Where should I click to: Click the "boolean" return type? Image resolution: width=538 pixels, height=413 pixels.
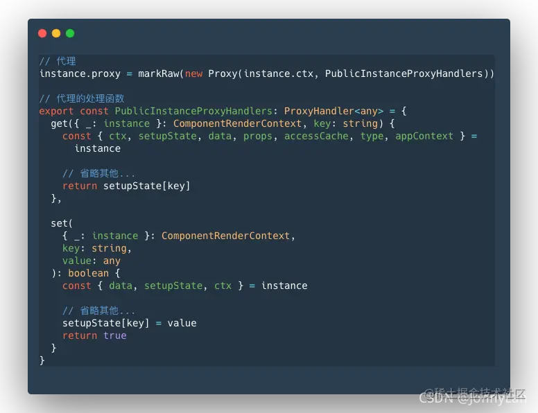88,273
